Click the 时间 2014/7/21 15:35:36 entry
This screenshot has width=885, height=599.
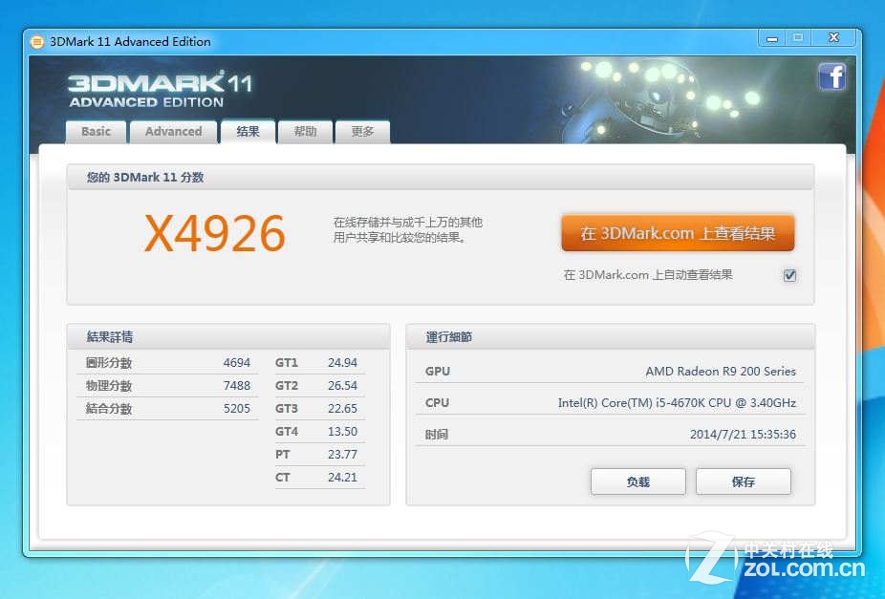click(610, 435)
